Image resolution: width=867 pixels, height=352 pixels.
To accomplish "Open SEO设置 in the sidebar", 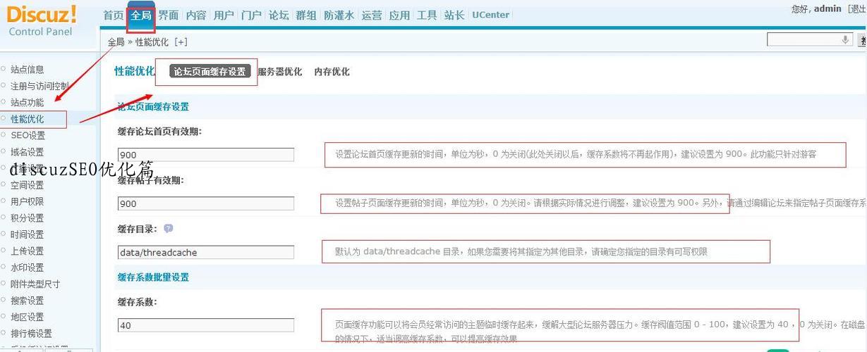I will tap(28, 135).
